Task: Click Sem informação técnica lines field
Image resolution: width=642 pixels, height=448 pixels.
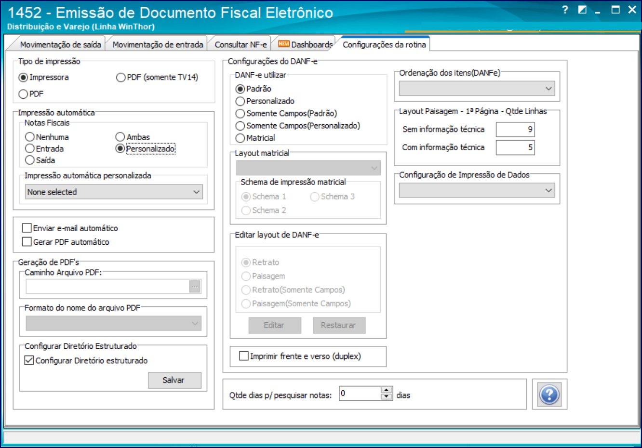Action: tap(515, 129)
